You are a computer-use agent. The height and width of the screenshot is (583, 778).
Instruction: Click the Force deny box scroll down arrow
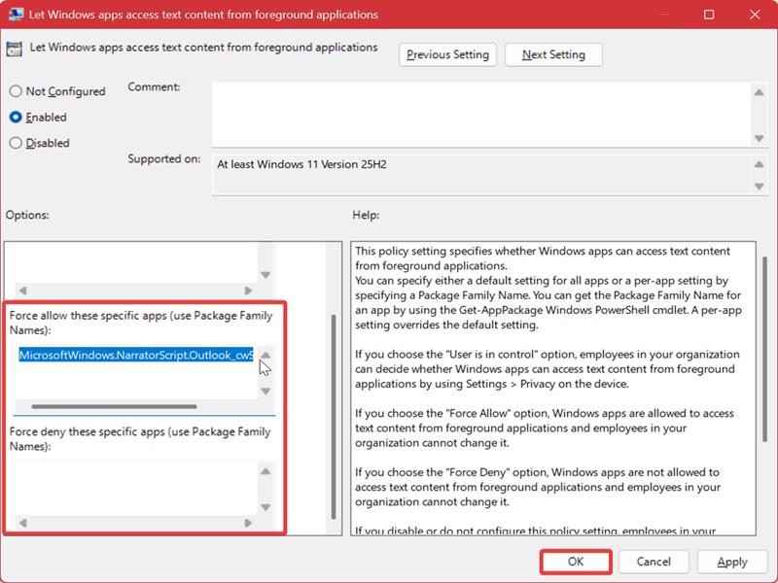click(265, 507)
